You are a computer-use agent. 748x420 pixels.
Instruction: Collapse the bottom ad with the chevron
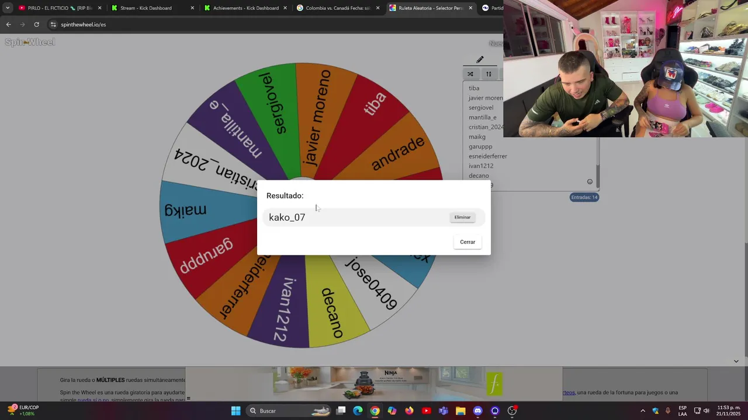[736, 361]
